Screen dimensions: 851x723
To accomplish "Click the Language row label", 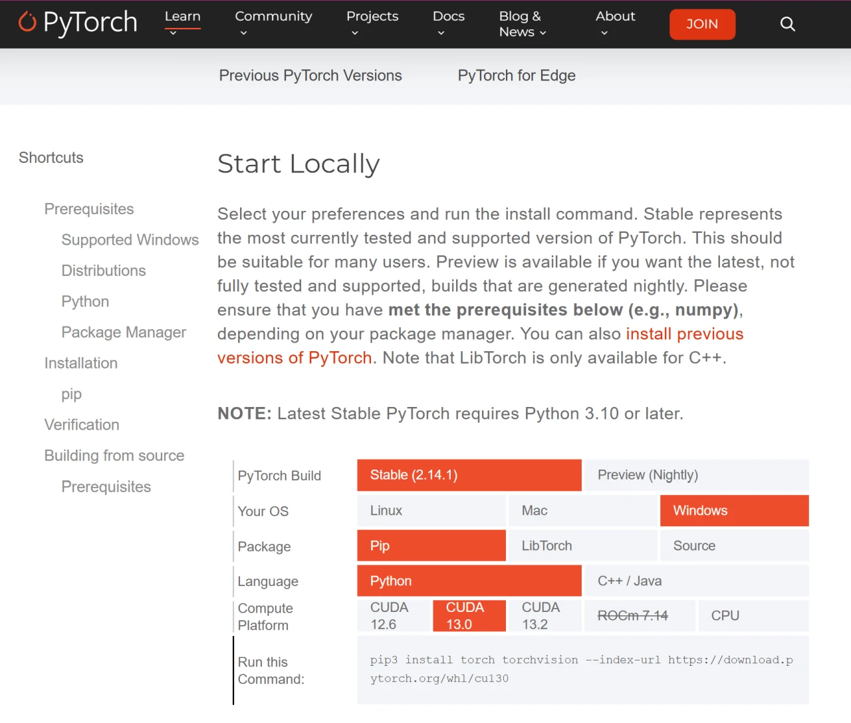I will pos(268,581).
